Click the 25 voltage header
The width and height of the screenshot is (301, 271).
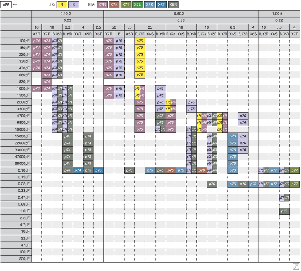[150, 27]
